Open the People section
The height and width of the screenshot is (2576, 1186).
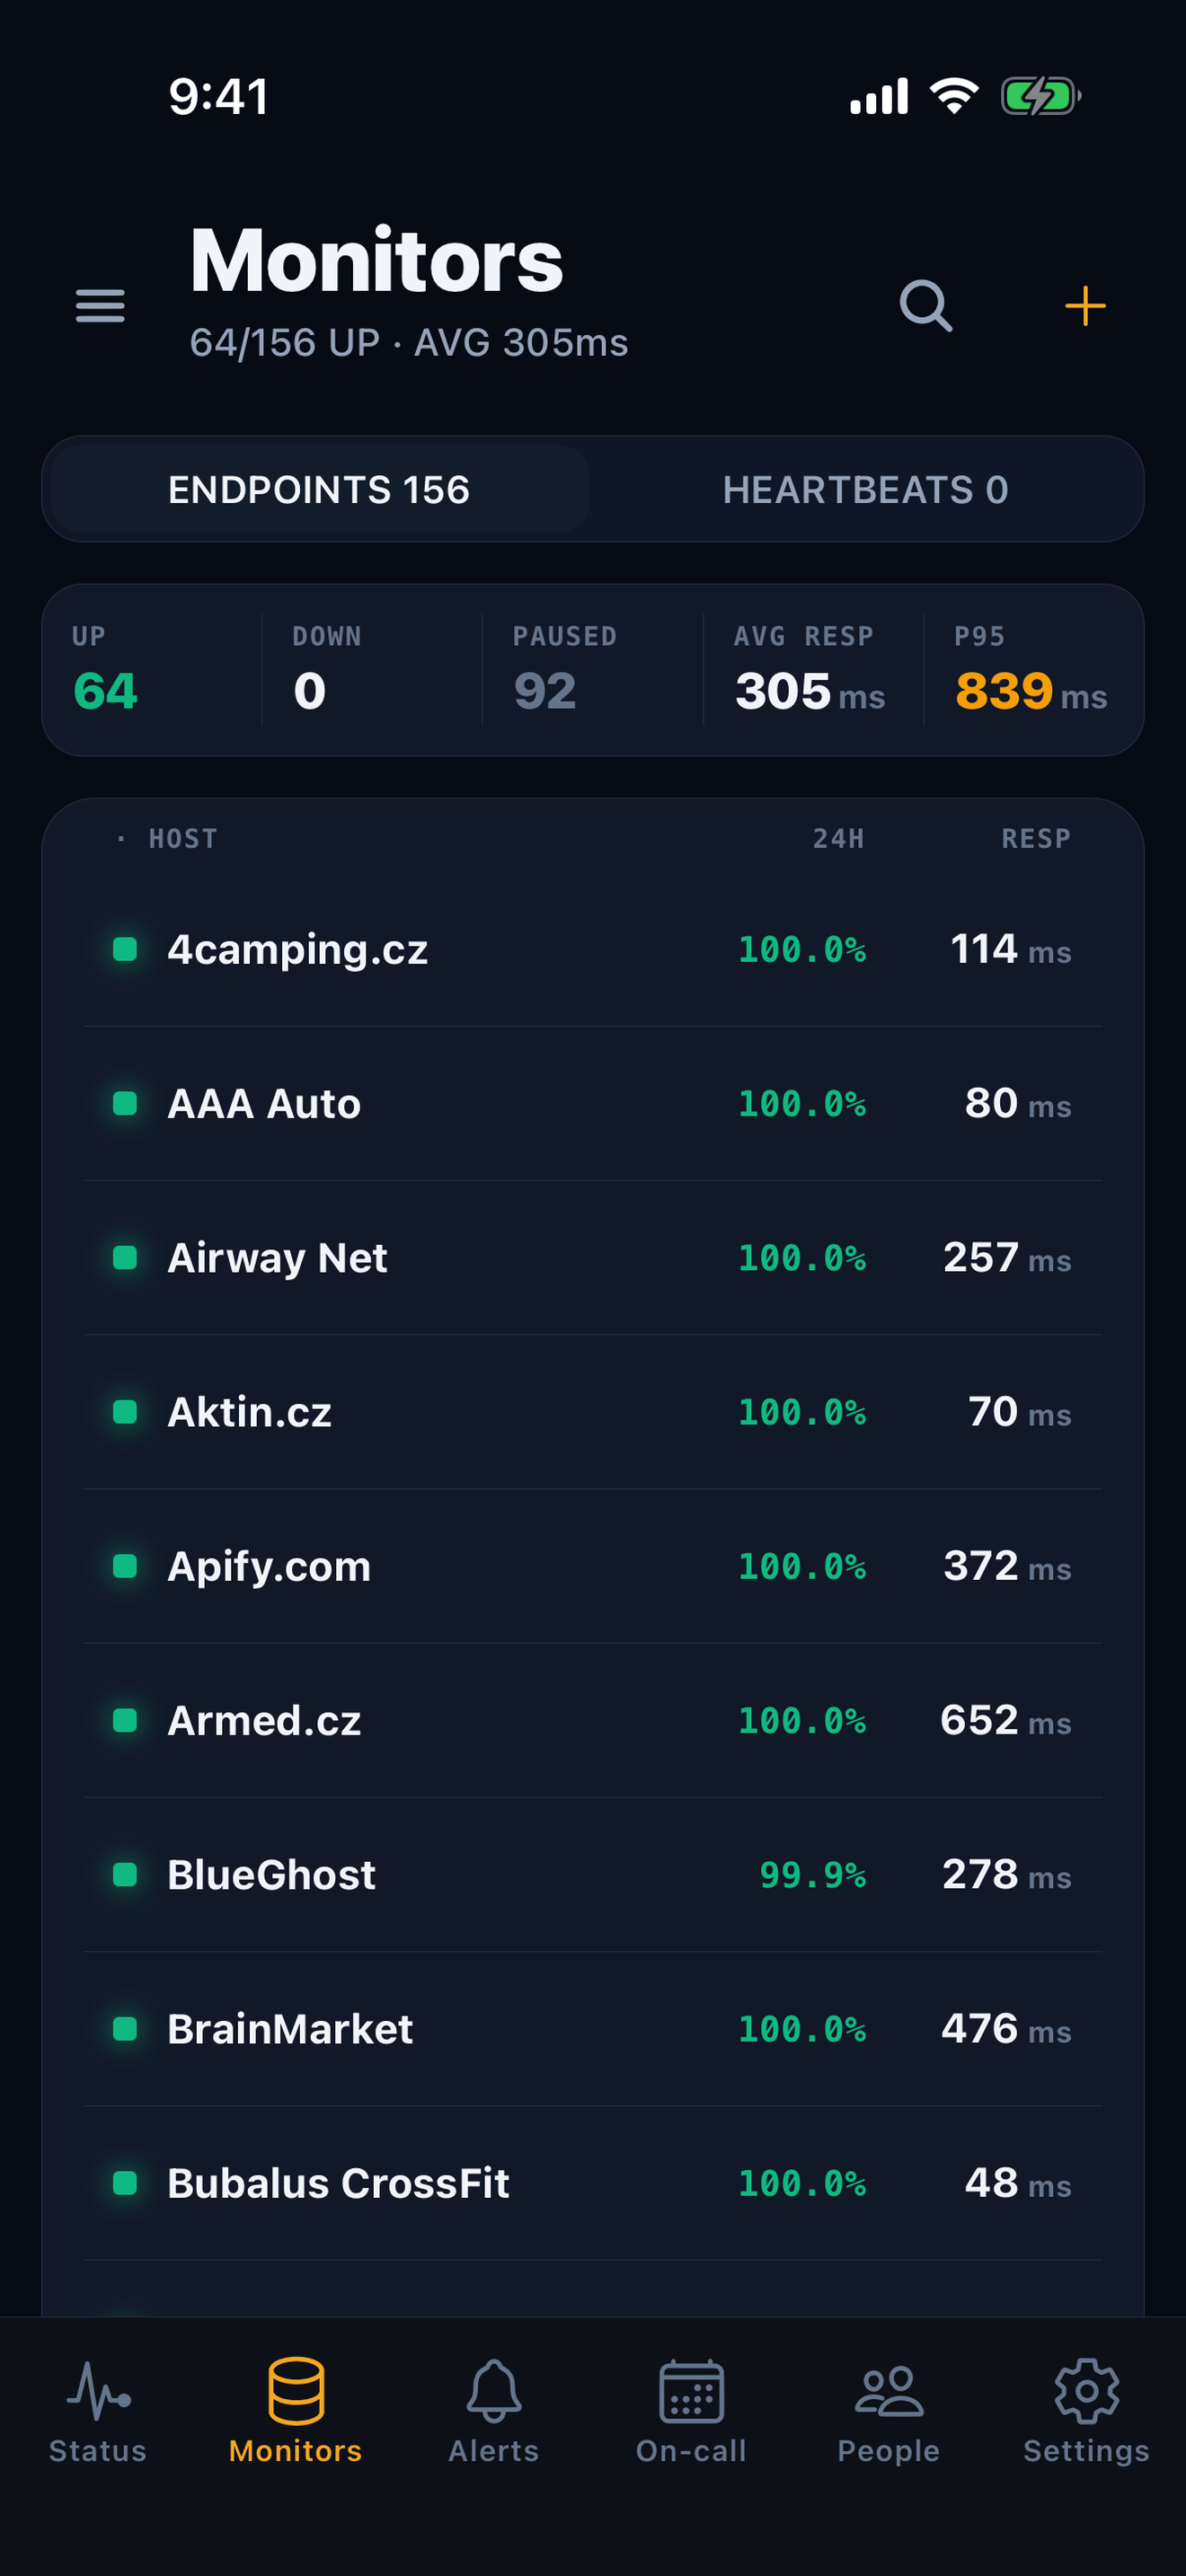(x=889, y=2411)
